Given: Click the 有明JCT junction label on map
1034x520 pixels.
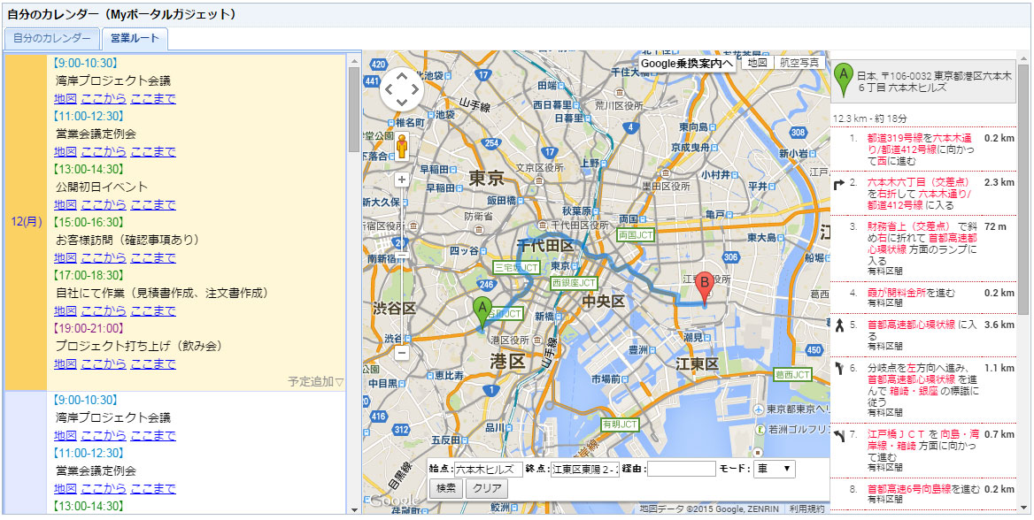Looking at the screenshot, I should [619, 424].
